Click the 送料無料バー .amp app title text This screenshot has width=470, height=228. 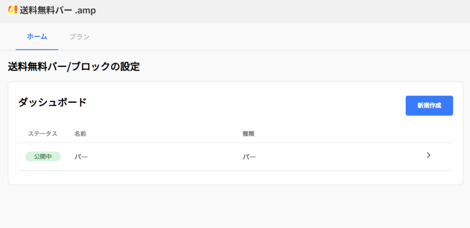coord(58,10)
